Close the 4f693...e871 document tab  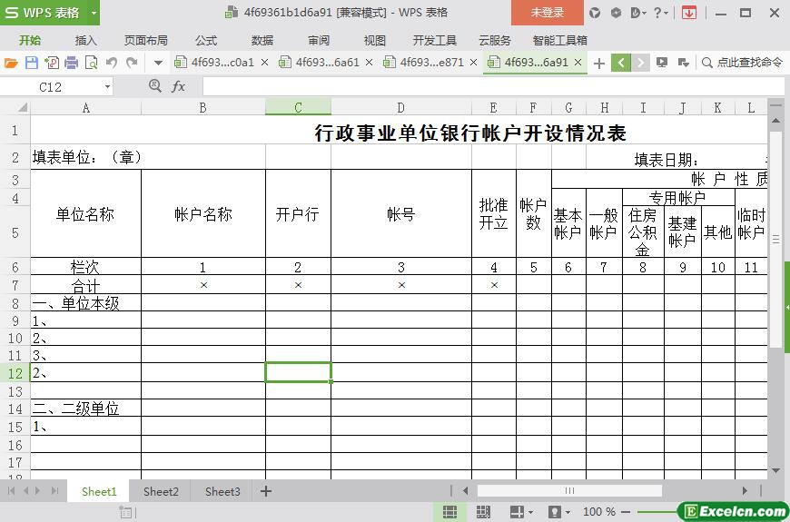[x=473, y=63]
